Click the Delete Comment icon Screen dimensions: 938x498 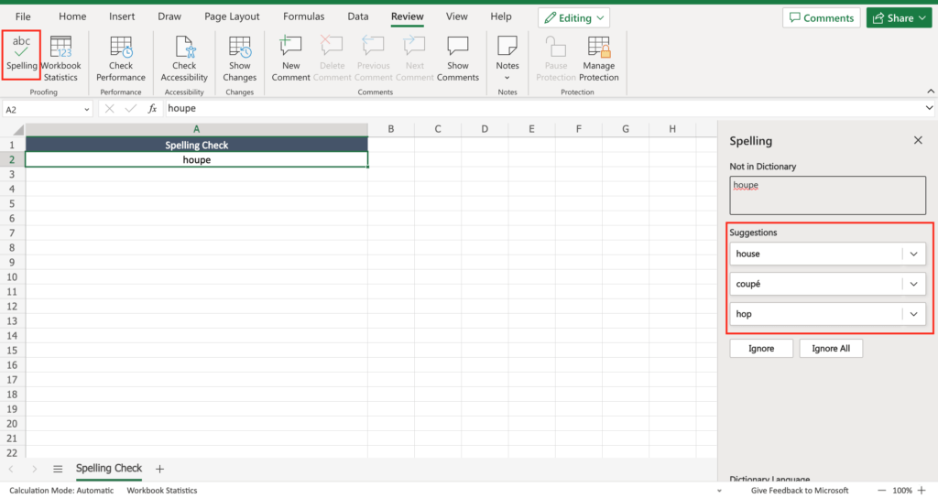tap(332, 59)
